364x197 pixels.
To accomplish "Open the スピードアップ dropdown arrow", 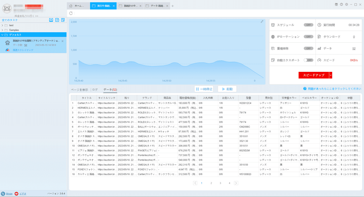I will tap(331, 75).
